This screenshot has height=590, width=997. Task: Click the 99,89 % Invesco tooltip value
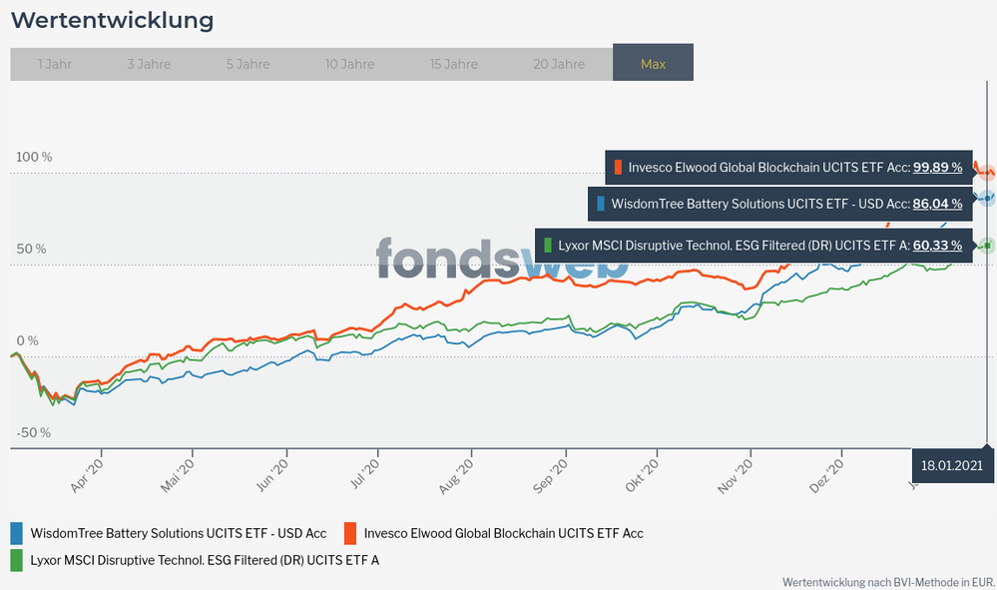coord(938,167)
